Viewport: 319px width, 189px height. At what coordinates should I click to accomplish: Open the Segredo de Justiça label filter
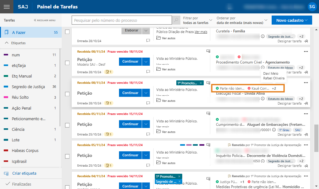28,87
